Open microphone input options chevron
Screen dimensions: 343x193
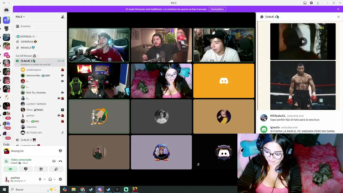coord(44,179)
